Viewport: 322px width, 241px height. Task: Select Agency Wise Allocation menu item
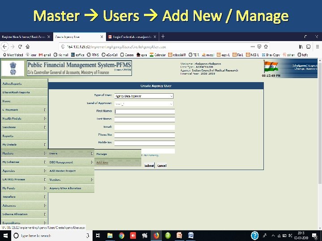coord(71,188)
